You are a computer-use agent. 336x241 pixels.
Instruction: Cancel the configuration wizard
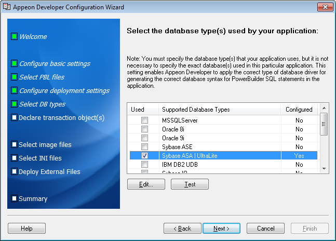tap(265, 229)
